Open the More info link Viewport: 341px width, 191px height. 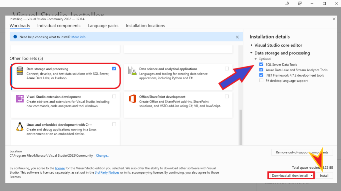point(78,37)
